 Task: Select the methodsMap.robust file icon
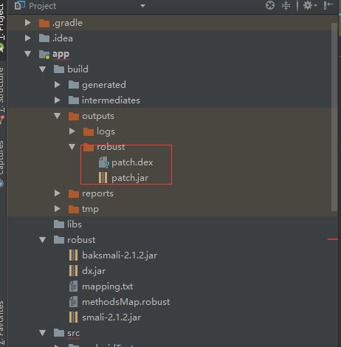[x=73, y=302]
